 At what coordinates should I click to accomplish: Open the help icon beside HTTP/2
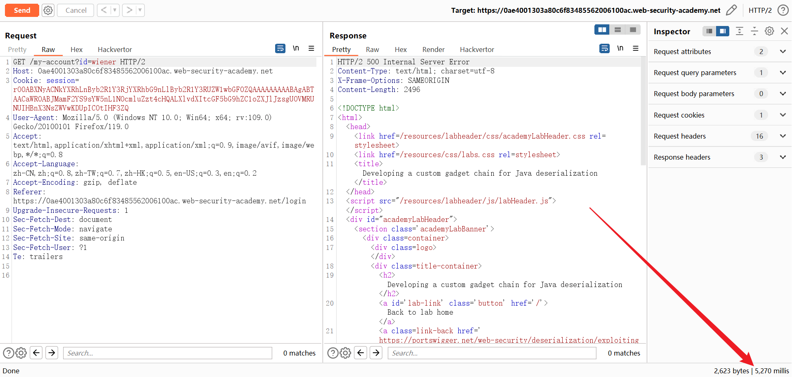(x=783, y=10)
